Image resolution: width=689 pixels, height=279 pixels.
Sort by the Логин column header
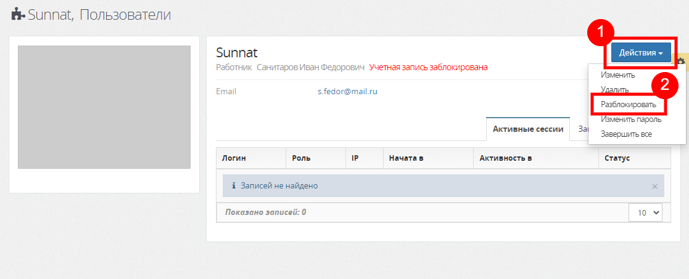coord(234,158)
